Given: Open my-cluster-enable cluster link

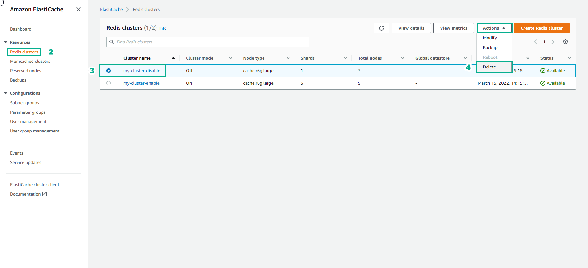Looking at the screenshot, I should [x=141, y=83].
